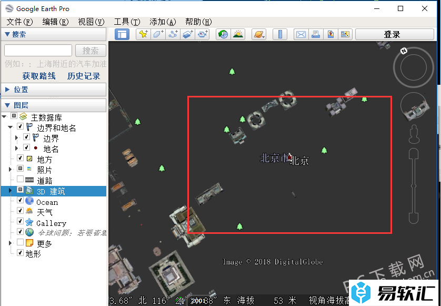The image size is (441, 306).
Task: Open the 帮助(H) menu
Action: click(x=198, y=22)
